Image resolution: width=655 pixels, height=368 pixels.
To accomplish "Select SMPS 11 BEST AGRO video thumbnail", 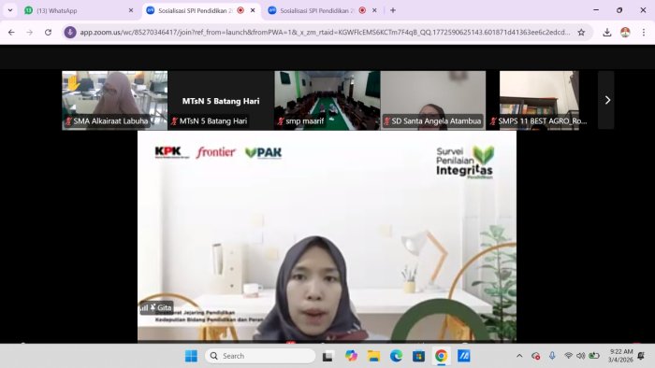I will tap(539, 101).
